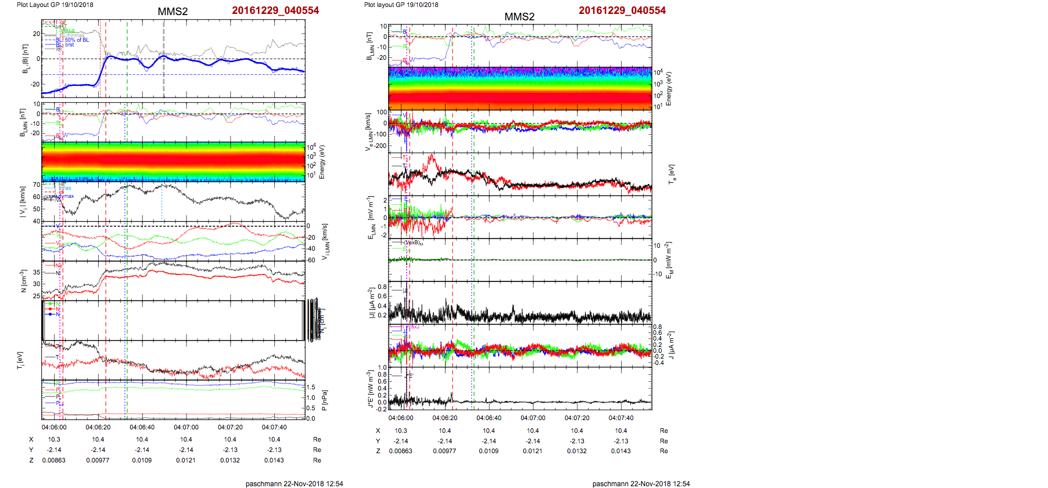The image size is (1048, 488).
Task: Click the green dashed line in left top panel
Action: pyautogui.click(x=127, y=58)
